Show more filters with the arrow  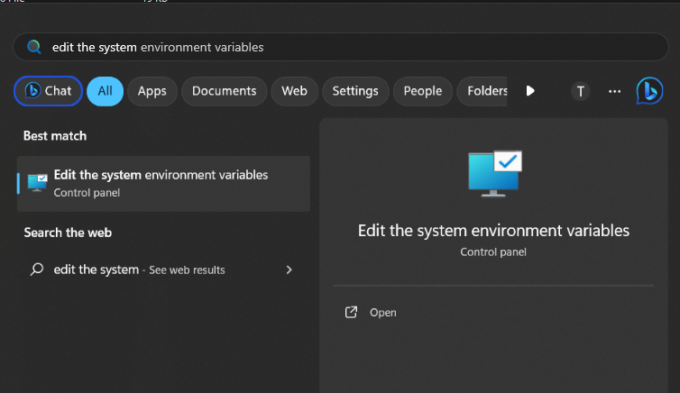tap(530, 91)
